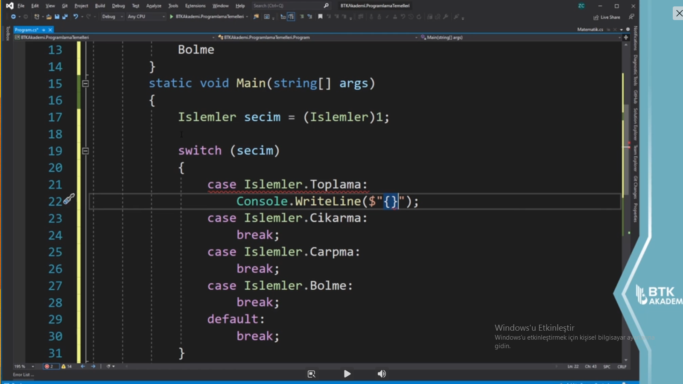Screen dimensions: 683x384
Task: Open the Extensions menu
Action: click(x=195, y=6)
